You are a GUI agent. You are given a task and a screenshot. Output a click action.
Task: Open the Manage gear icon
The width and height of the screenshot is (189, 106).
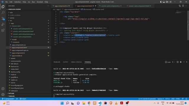(x=3, y=95)
